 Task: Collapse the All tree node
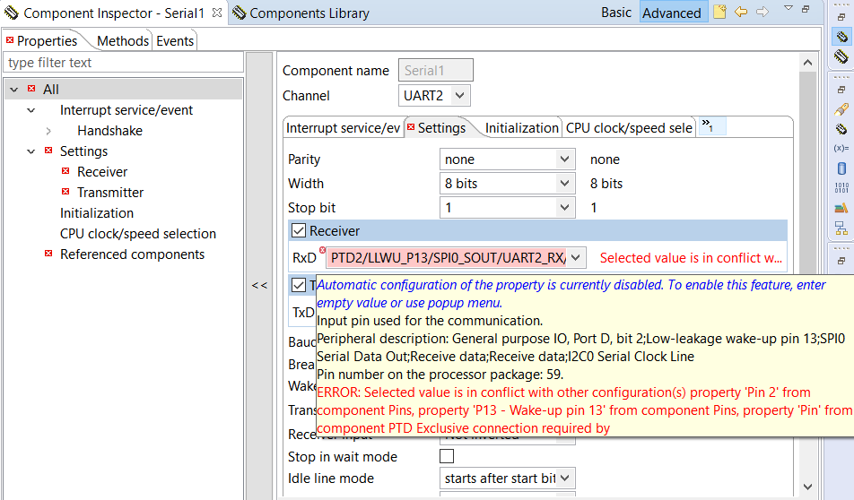click(x=14, y=90)
